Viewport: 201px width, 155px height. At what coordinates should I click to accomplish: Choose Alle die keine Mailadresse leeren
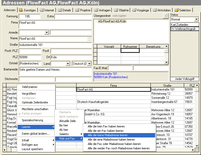pos(119,135)
